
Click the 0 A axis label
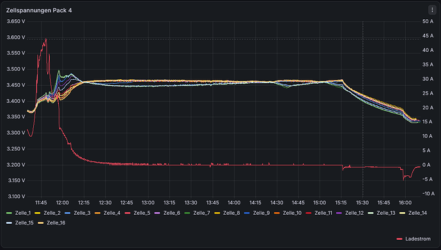(x=426, y=165)
